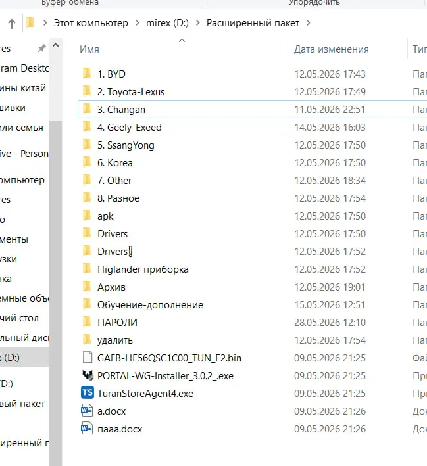Click the folder icon of ПАРОЛИ

[x=87, y=322]
